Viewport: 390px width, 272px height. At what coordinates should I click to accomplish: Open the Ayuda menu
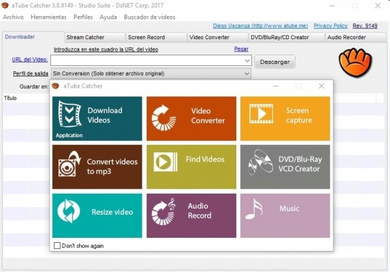(108, 17)
